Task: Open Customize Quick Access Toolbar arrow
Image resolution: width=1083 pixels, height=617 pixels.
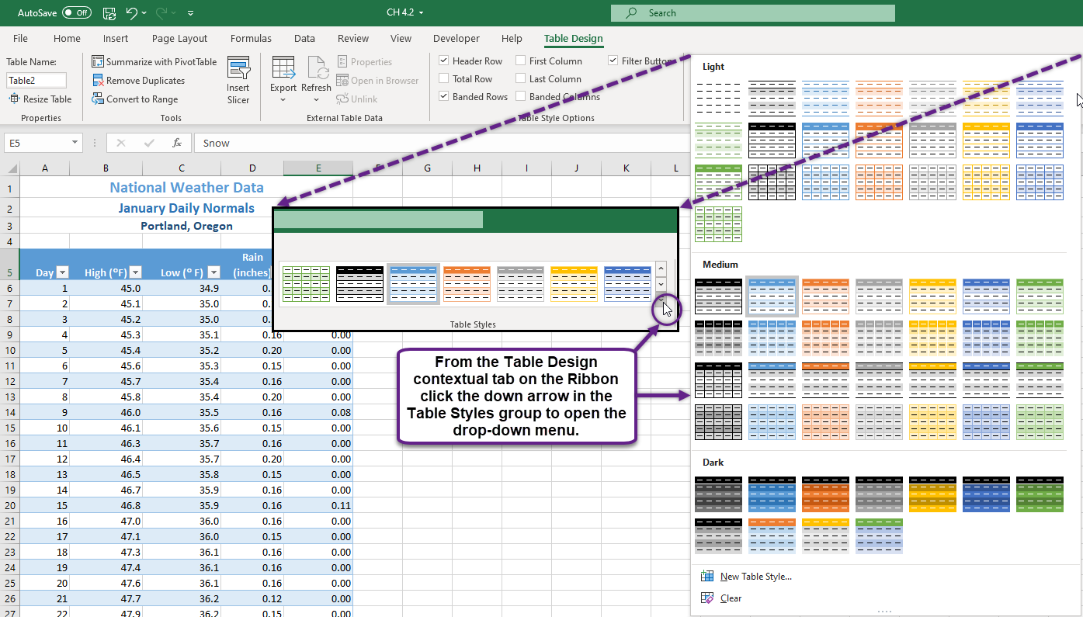Action: 191,13
